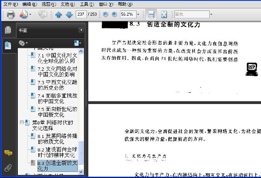The width and height of the screenshot is (261, 178).
Task: Select bookmark 8.1 发展网络传播的物质文化
Action: [x=57, y=139]
